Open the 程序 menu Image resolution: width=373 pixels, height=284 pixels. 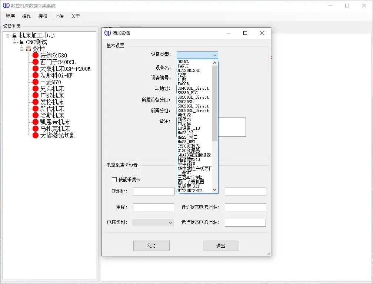(10, 16)
